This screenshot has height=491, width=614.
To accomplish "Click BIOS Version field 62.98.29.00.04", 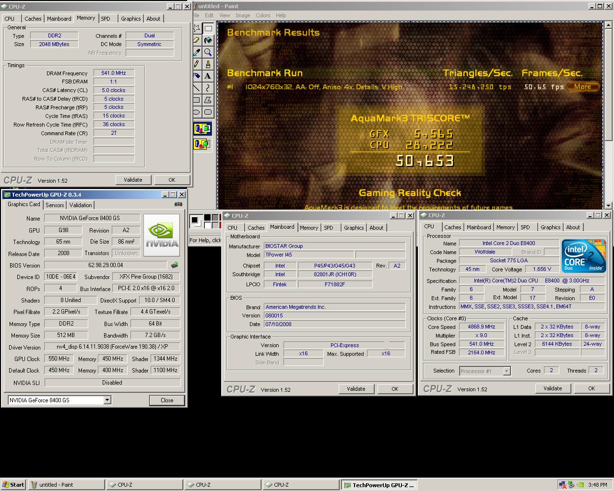I will (106, 265).
